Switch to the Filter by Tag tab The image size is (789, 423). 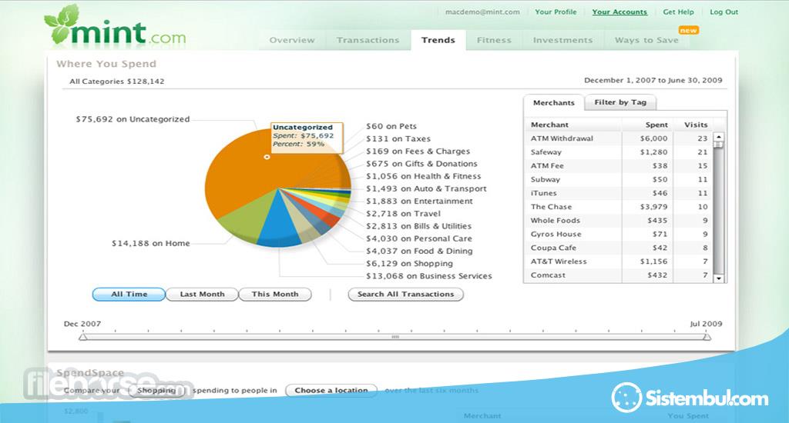tap(620, 102)
